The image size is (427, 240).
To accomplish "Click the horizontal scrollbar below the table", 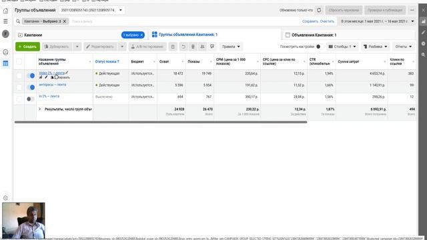I will click(161, 122).
